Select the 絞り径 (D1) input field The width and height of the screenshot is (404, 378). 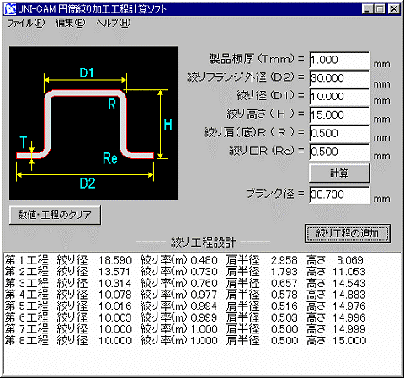[339, 97]
